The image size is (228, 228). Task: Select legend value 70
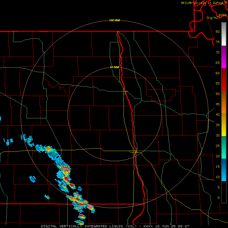pyautogui.click(x=218, y=52)
